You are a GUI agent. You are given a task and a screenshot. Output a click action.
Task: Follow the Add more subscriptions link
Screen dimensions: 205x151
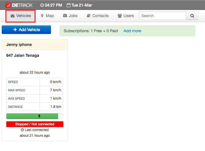132,31
